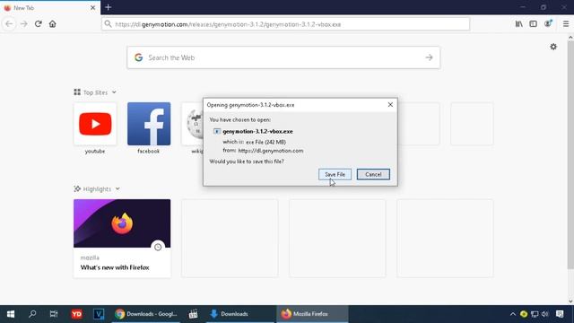Viewport: 574px width, 323px height.
Task: Reload the current page
Action: [38, 24]
